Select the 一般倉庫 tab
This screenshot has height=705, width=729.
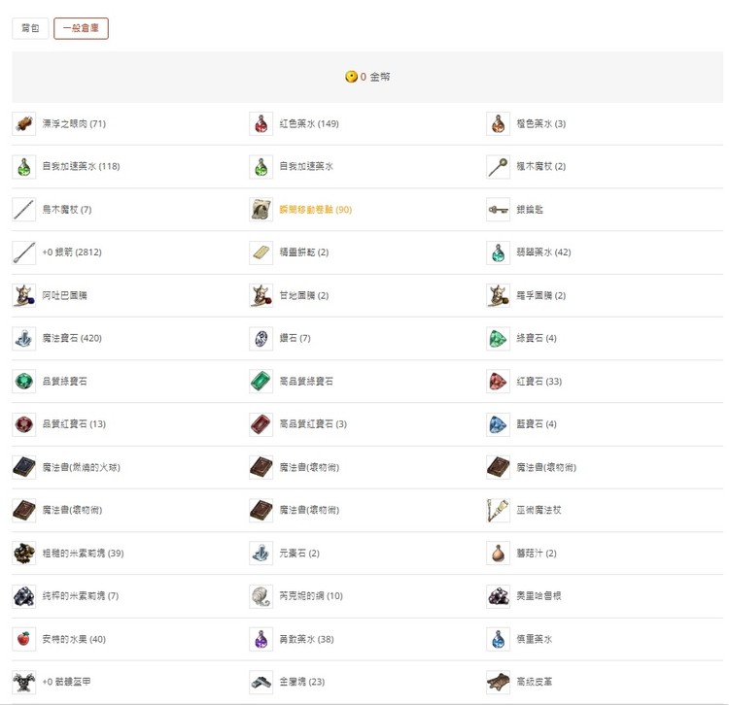click(x=81, y=28)
